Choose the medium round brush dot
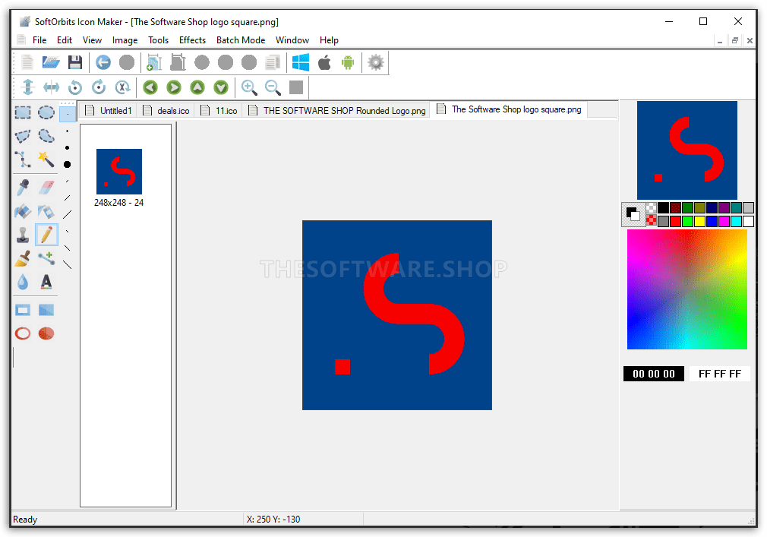Image resolution: width=767 pixels, height=537 pixels. (68, 147)
